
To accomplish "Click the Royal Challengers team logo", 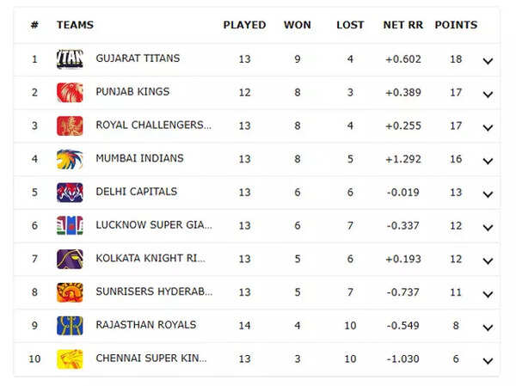I will (71, 126).
